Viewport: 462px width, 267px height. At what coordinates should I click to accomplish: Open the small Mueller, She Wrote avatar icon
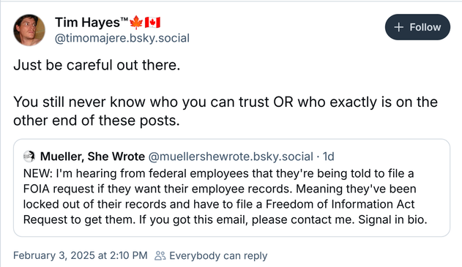coord(29,157)
